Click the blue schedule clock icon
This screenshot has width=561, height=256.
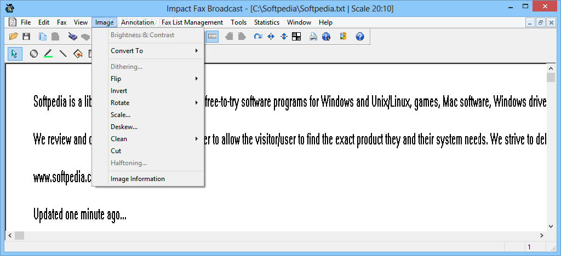point(327,37)
